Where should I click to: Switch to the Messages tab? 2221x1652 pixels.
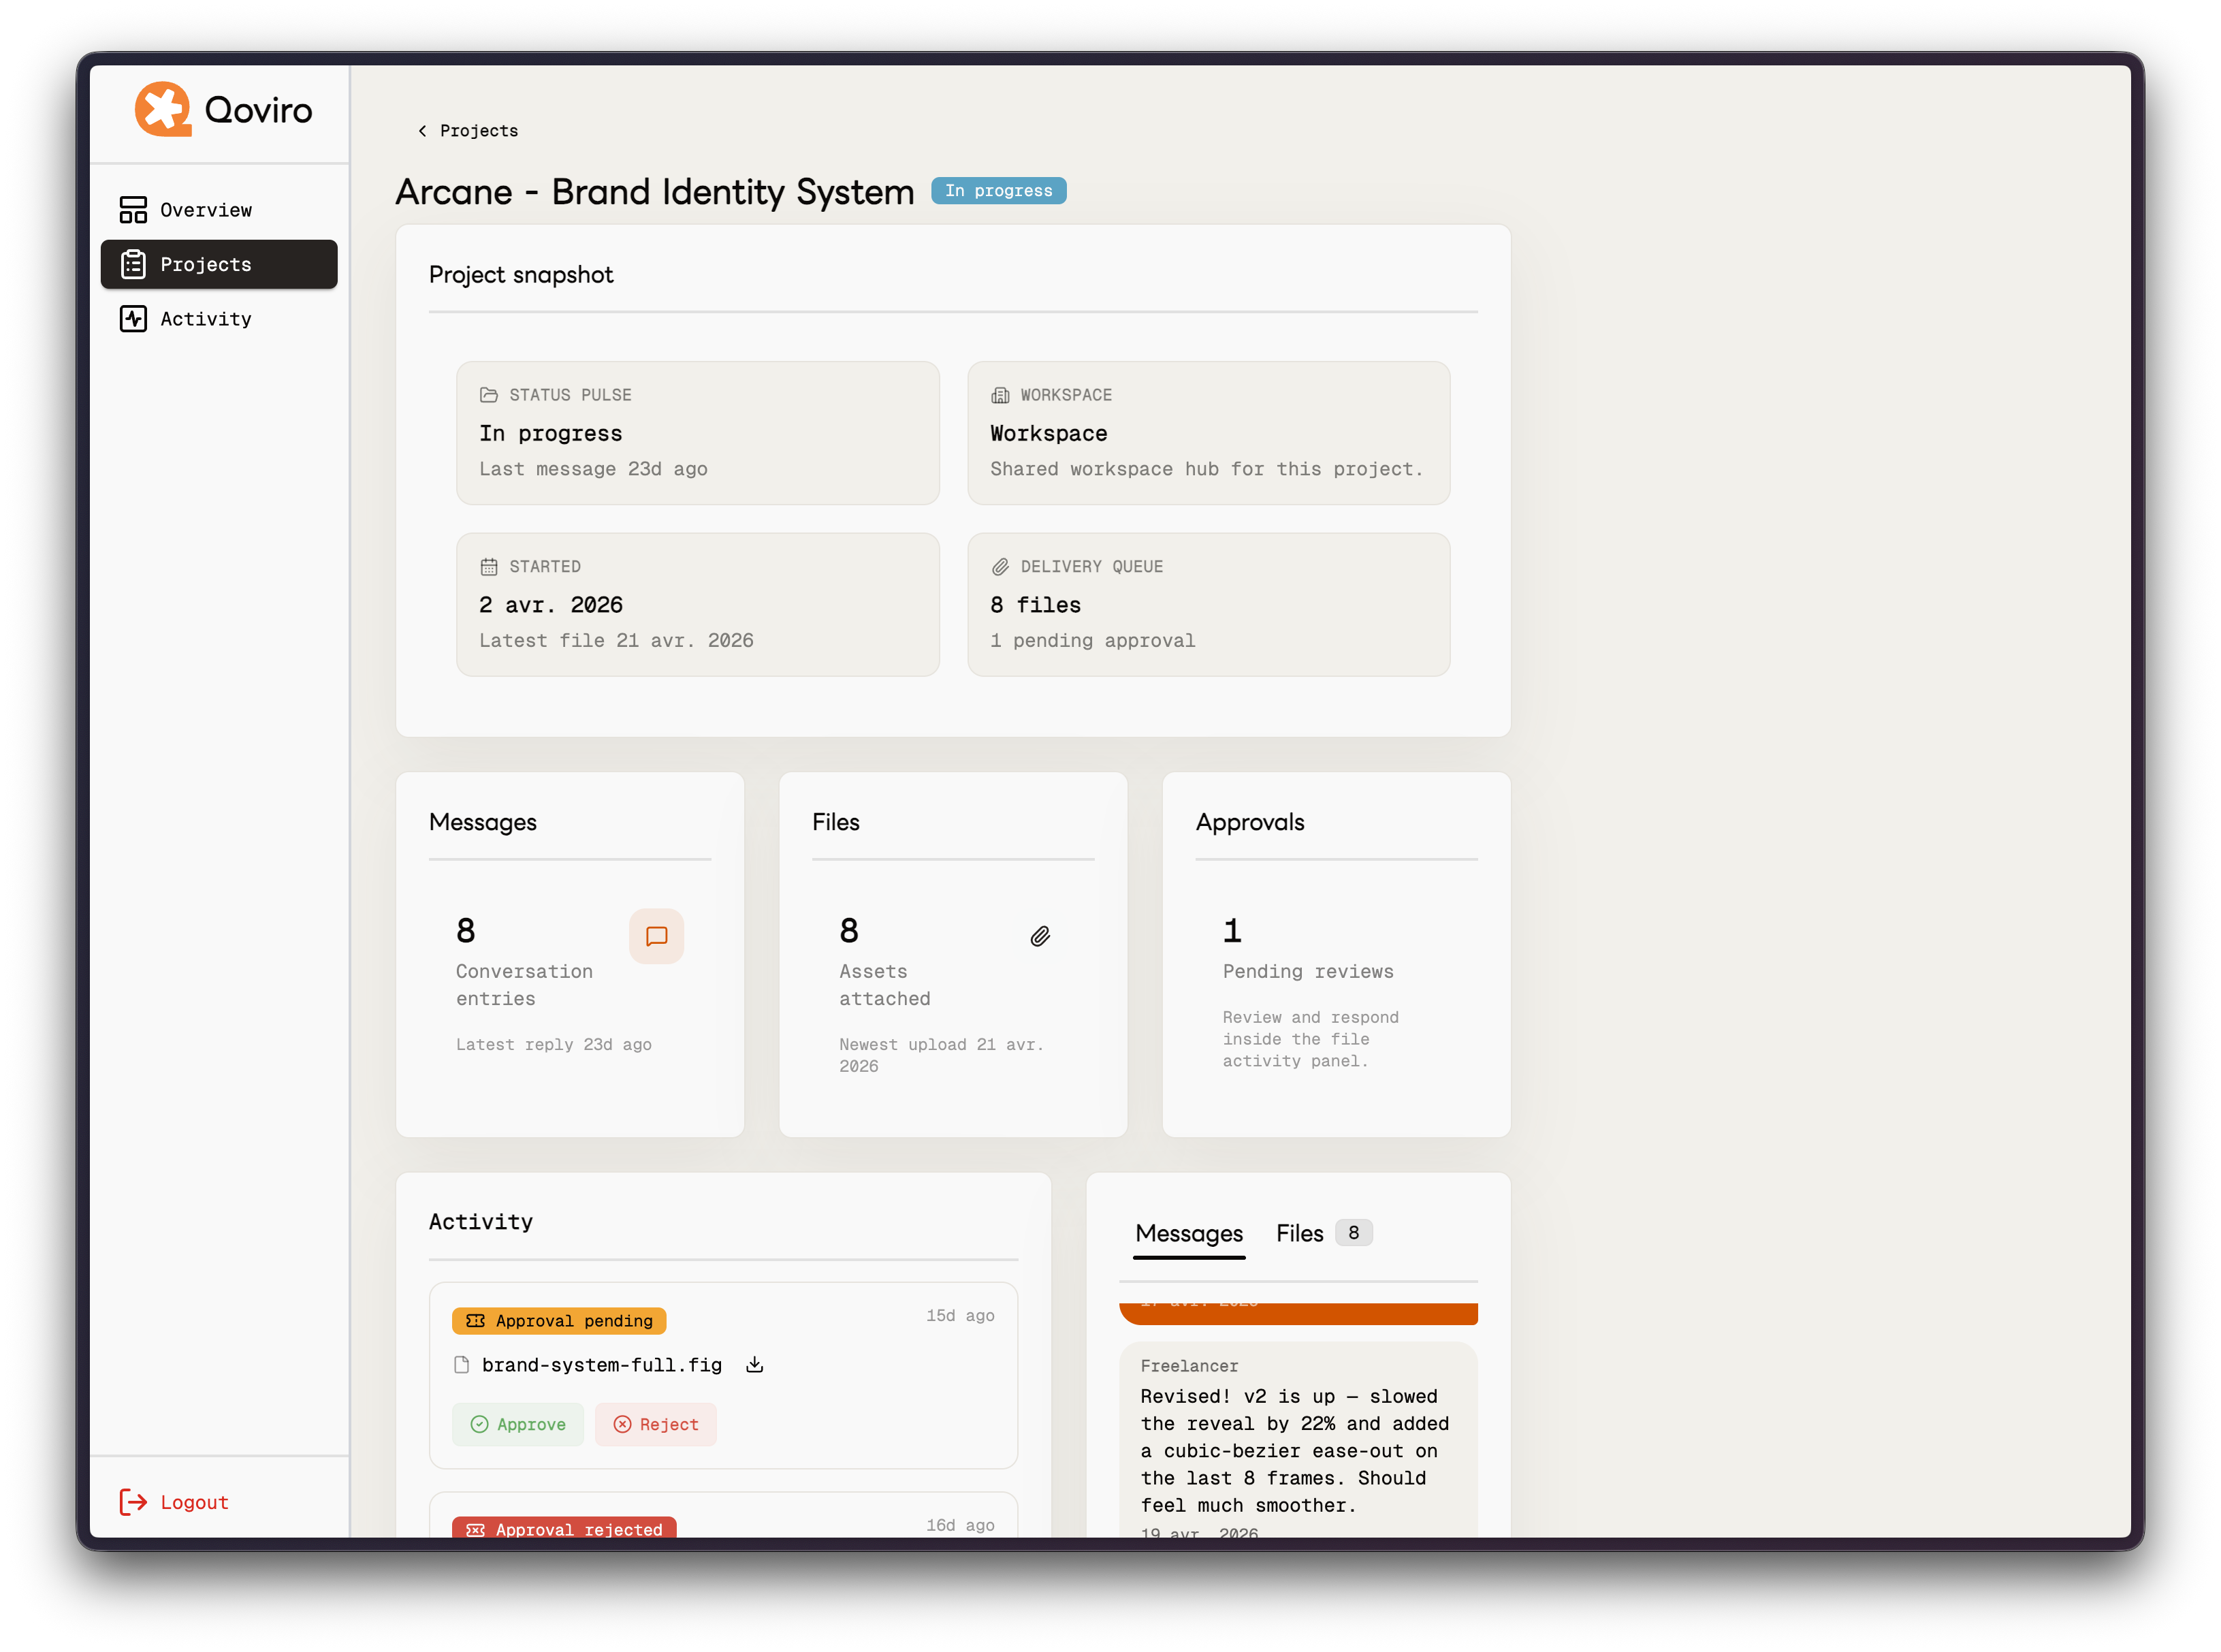click(1189, 1234)
